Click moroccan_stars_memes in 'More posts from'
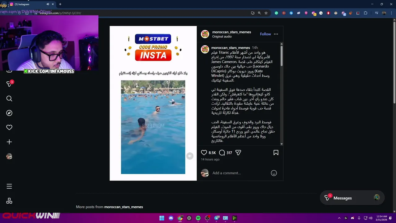 (x=123, y=207)
